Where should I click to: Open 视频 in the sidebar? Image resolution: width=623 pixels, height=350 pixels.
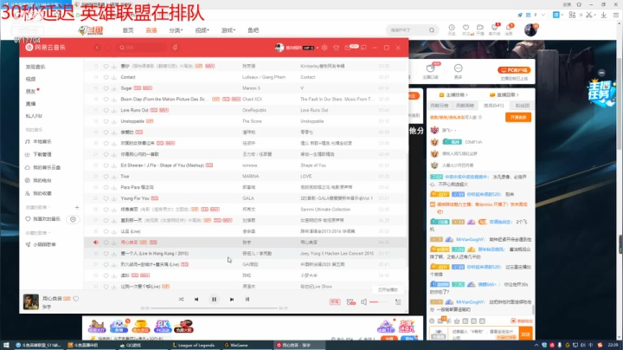(30, 79)
